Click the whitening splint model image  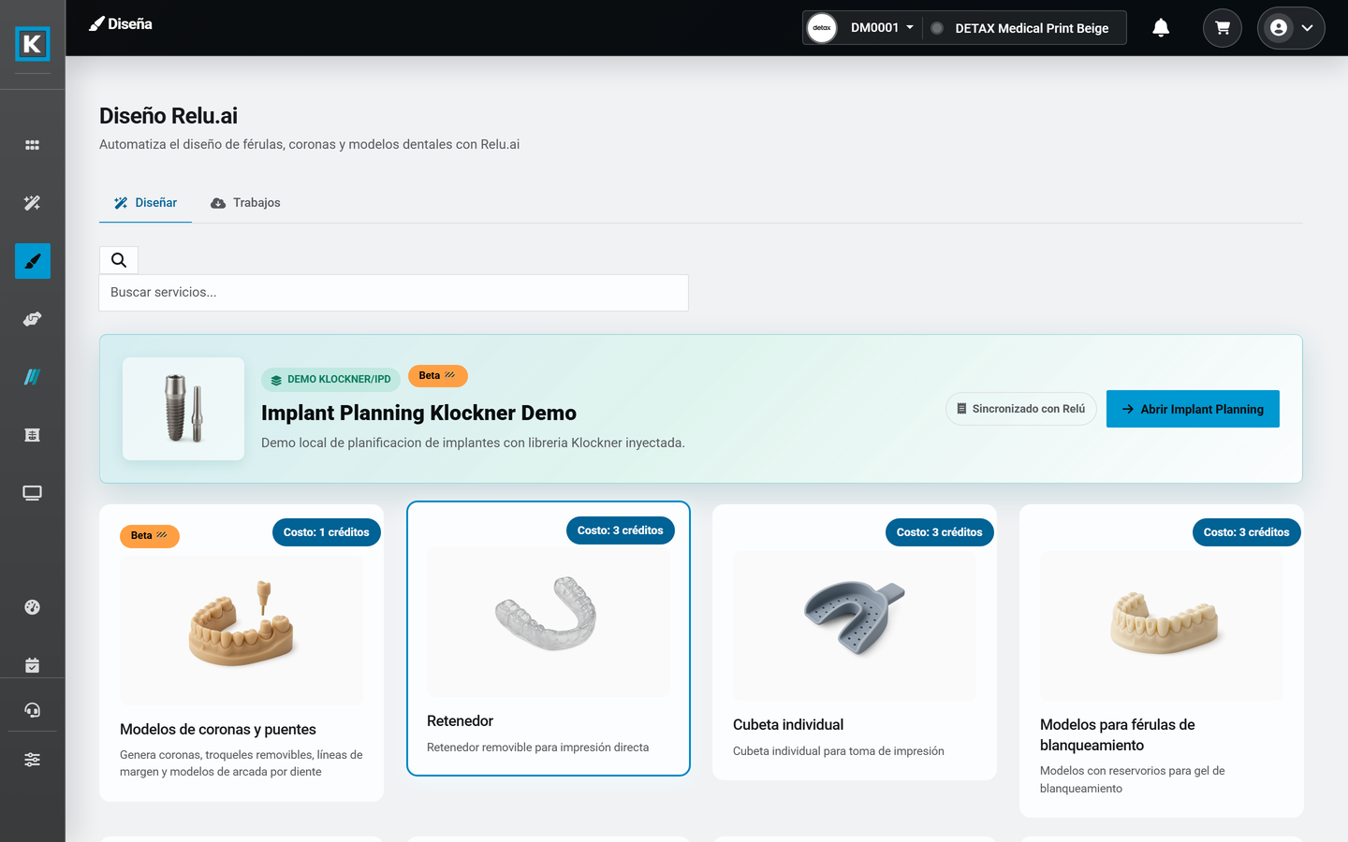tap(1162, 626)
